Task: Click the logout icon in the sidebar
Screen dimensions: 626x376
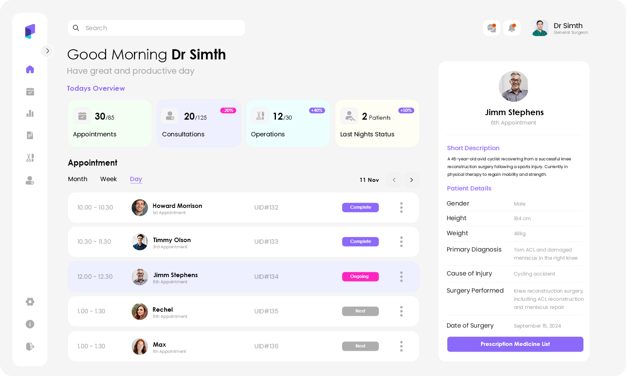Action: [30, 346]
